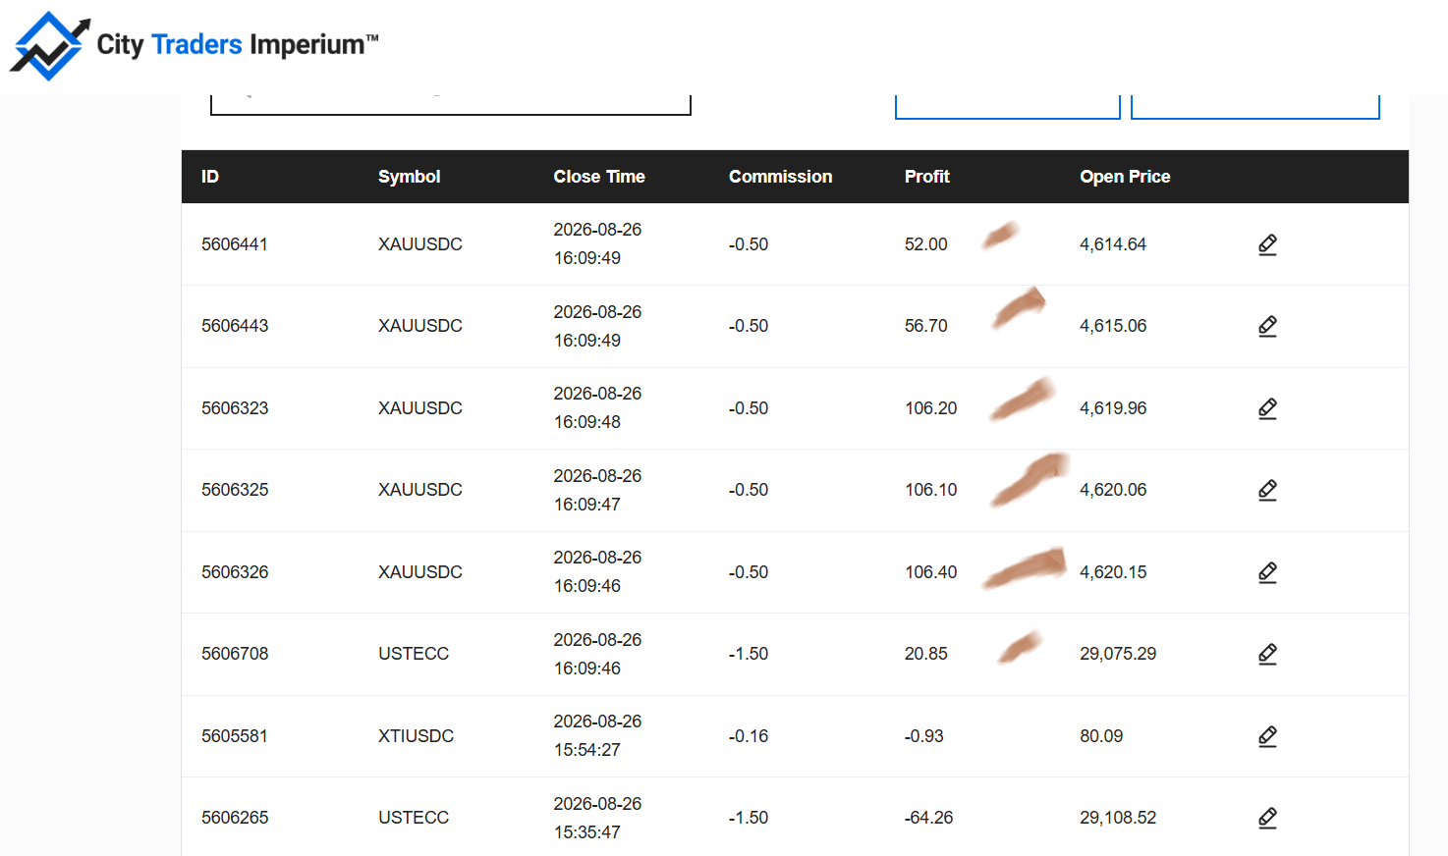This screenshot has width=1448, height=856.
Task: Click the pencil icon for XTIUSDC trade 5605581
Action: pyautogui.click(x=1267, y=736)
